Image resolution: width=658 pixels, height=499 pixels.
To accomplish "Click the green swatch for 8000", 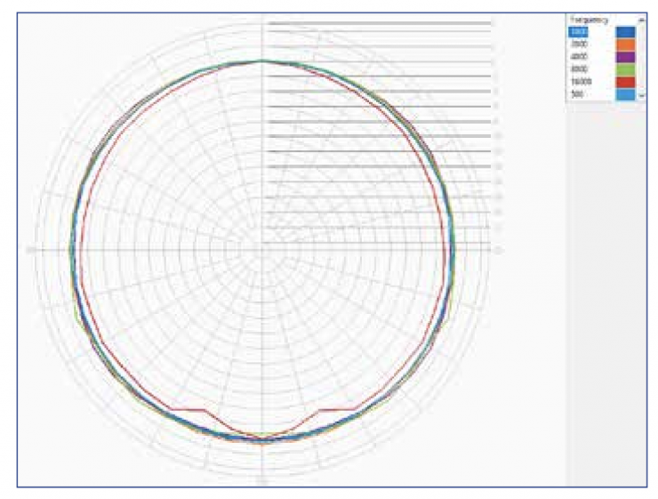I will [x=625, y=68].
